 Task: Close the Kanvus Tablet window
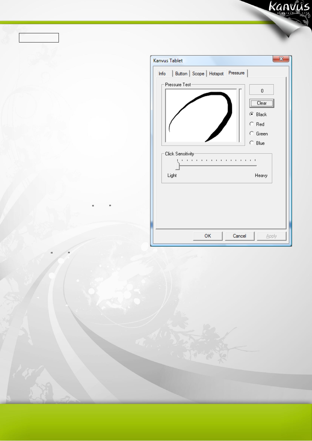[281, 59]
